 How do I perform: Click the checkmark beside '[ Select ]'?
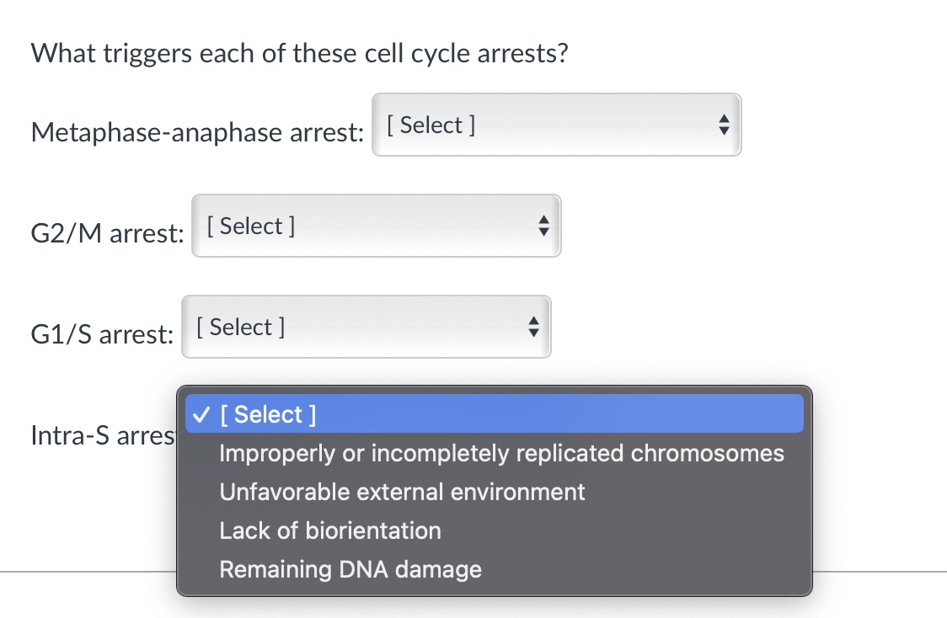[x=201, y=413]
